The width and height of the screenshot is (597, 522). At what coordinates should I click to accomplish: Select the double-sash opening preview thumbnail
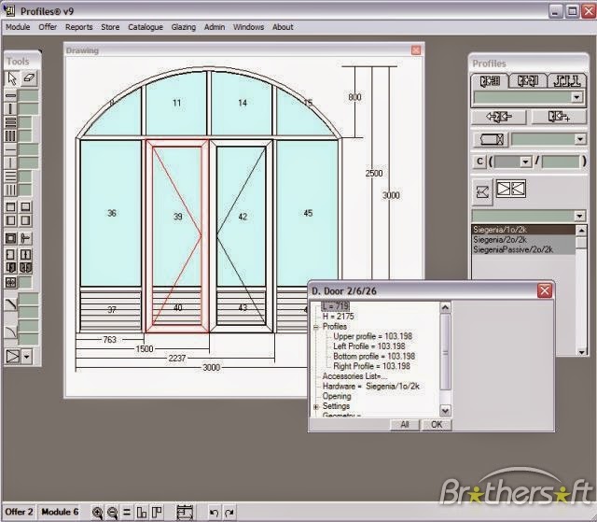click(511, 189)
